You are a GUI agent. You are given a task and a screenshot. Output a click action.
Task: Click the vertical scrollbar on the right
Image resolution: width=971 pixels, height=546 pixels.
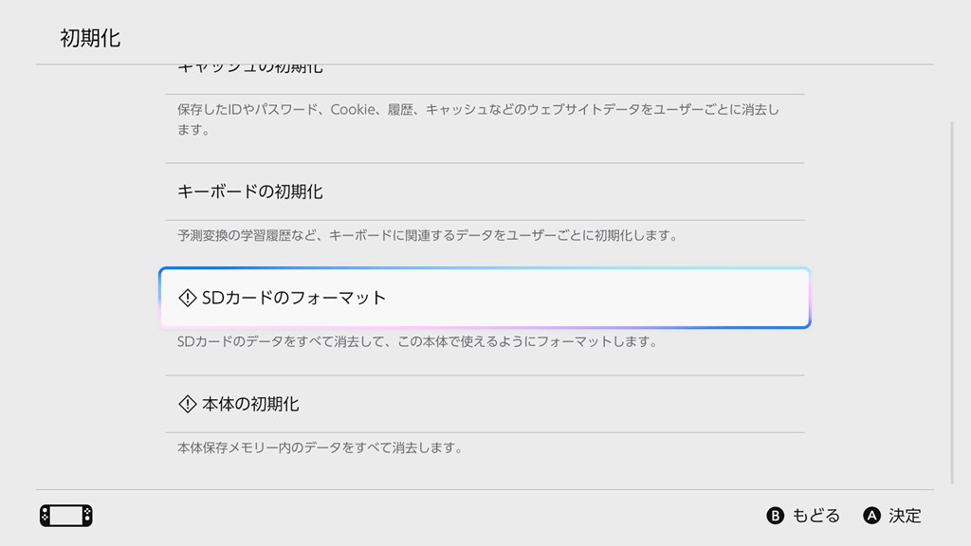coord(952,303)
